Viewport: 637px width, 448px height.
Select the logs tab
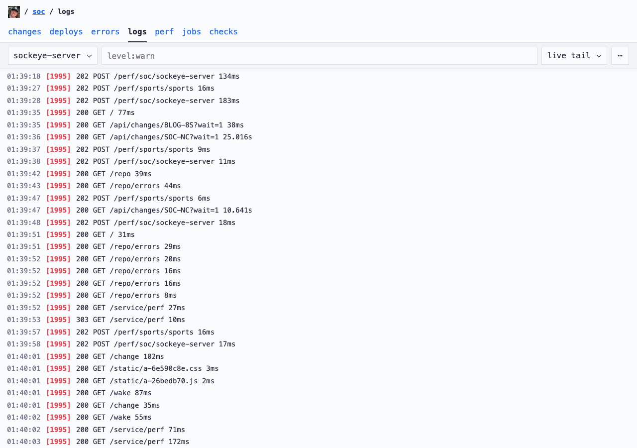(x=137, y=32)
